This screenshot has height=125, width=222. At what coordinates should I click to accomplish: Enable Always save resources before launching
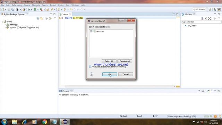[90, 67]
